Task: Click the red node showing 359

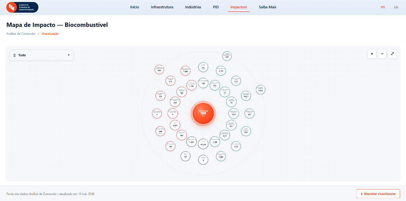Action: click(x=175, y=101)
